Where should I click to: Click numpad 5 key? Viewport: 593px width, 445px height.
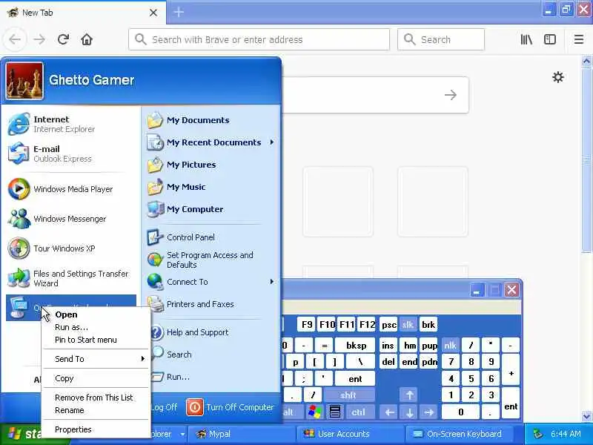click(471, 378)
